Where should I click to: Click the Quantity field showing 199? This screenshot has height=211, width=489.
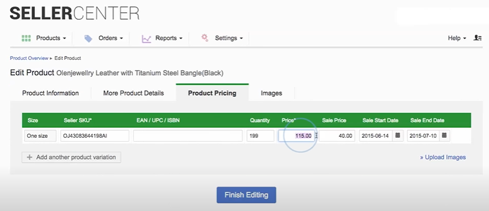[x=260, y=135]
